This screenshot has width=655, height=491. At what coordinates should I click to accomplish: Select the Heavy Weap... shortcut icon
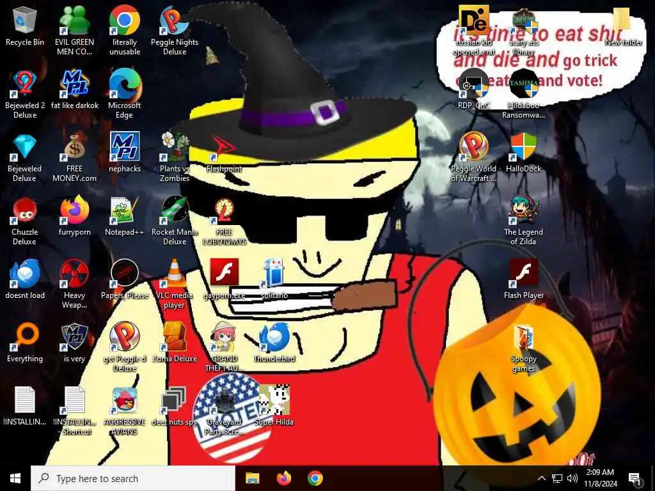coord(74,274)
